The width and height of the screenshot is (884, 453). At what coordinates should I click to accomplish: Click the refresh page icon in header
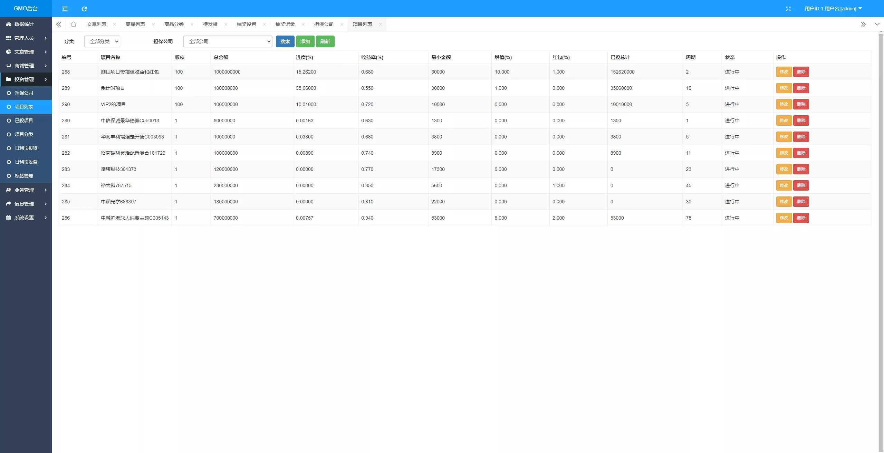84,9
